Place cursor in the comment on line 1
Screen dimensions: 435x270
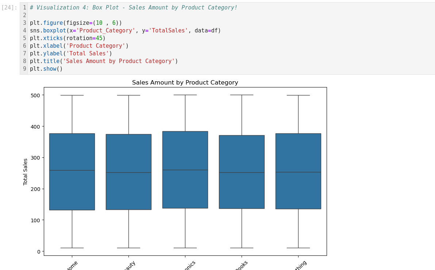click(133, 8)
